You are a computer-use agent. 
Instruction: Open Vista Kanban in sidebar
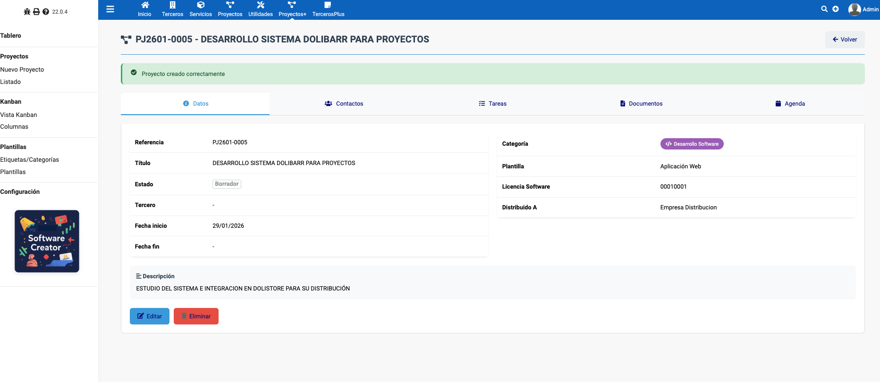tap(19, 115)
